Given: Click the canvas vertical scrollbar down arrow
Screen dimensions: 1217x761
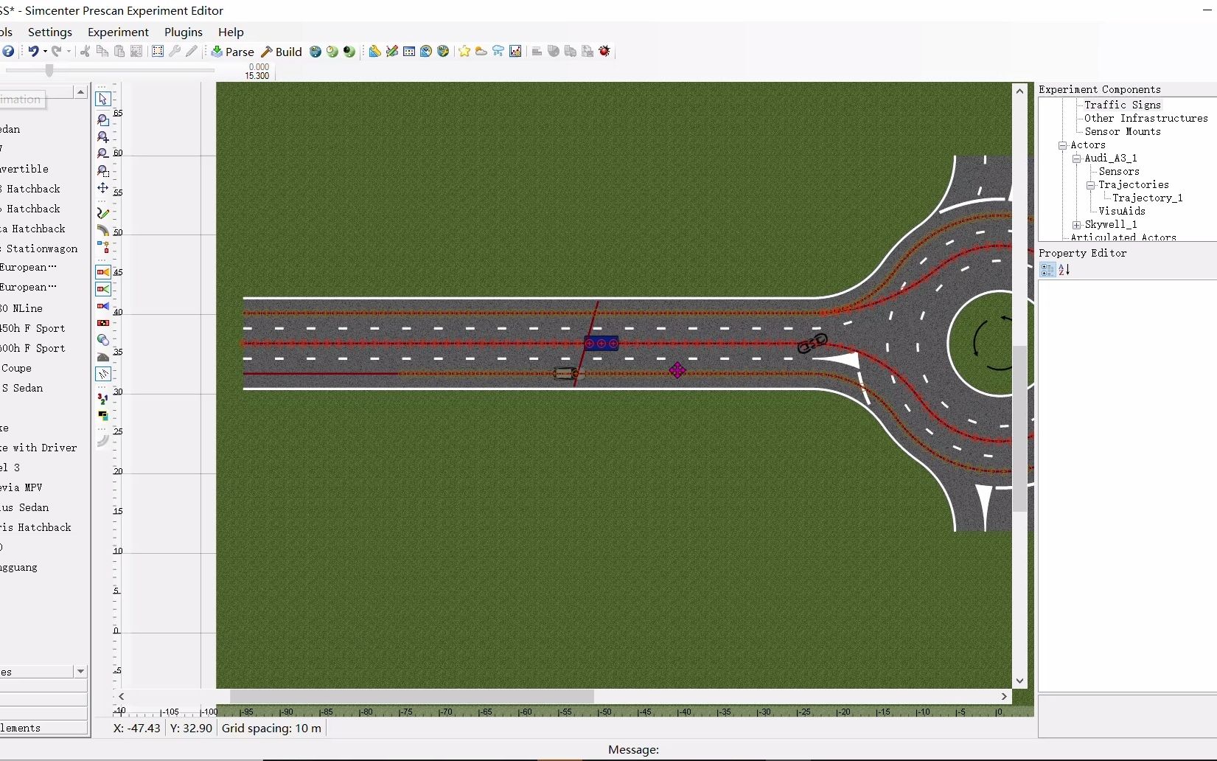Looking at the screenshot, I should click(1019, 681).
